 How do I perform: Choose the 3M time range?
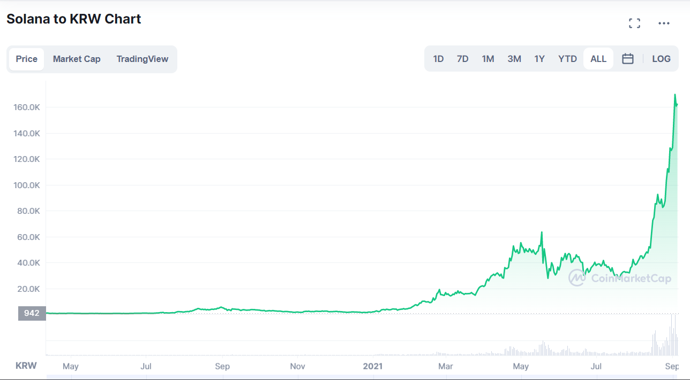[514, 59]
